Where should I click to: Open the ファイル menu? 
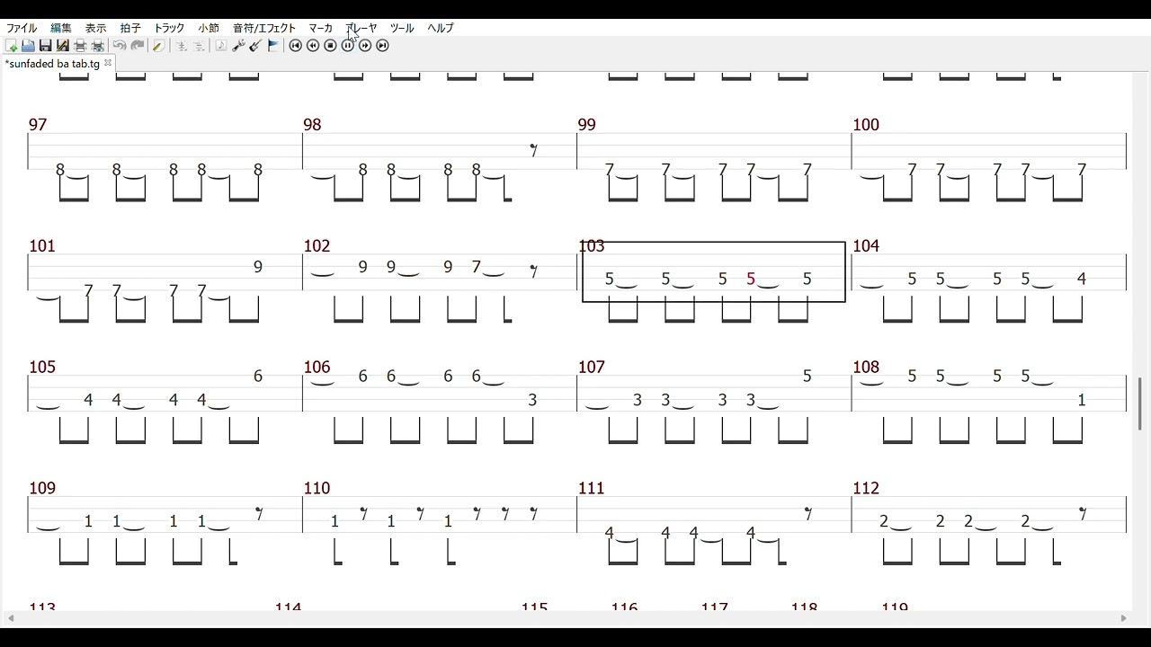22,28
